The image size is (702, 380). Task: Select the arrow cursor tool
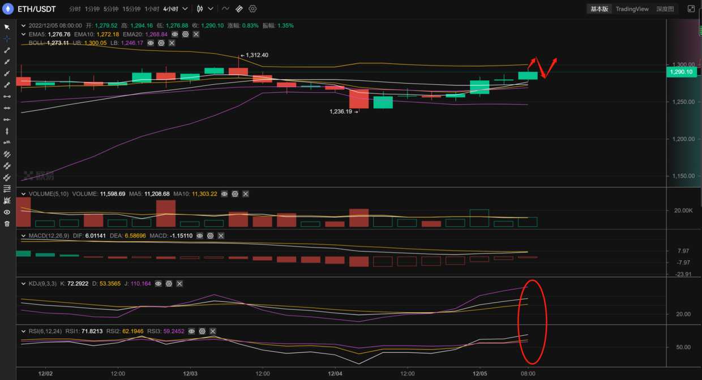click(x=7, y=27)
